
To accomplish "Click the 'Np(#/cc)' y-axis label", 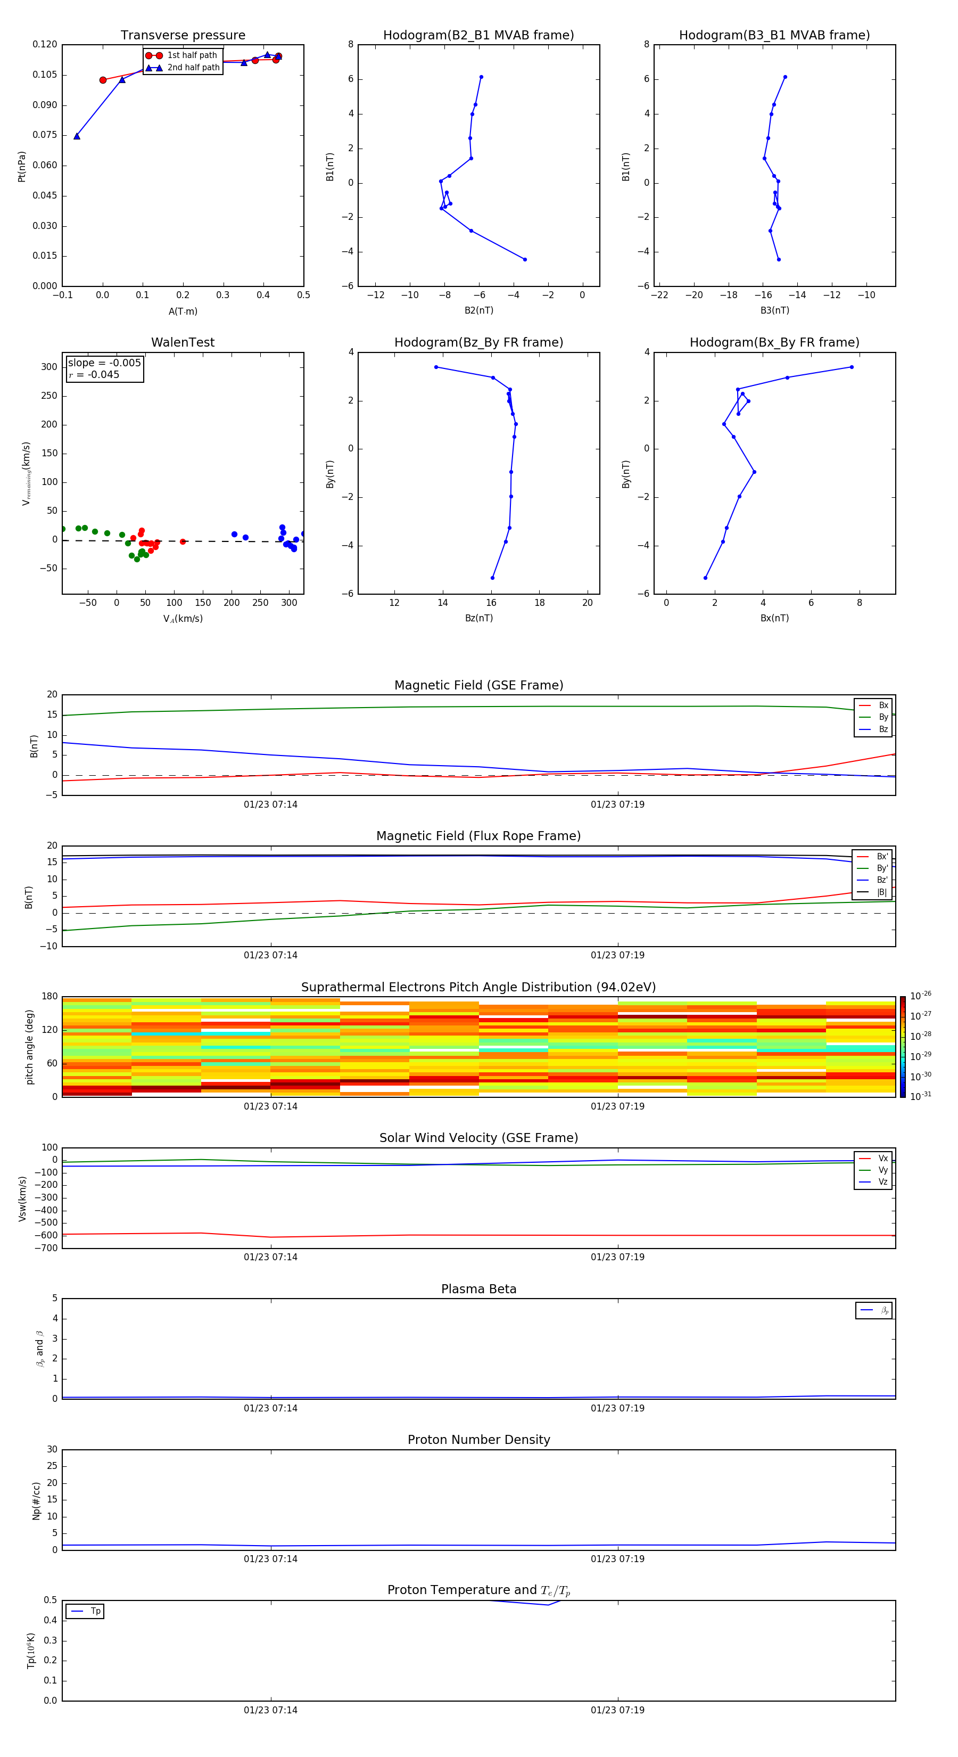I will 36,1500.
